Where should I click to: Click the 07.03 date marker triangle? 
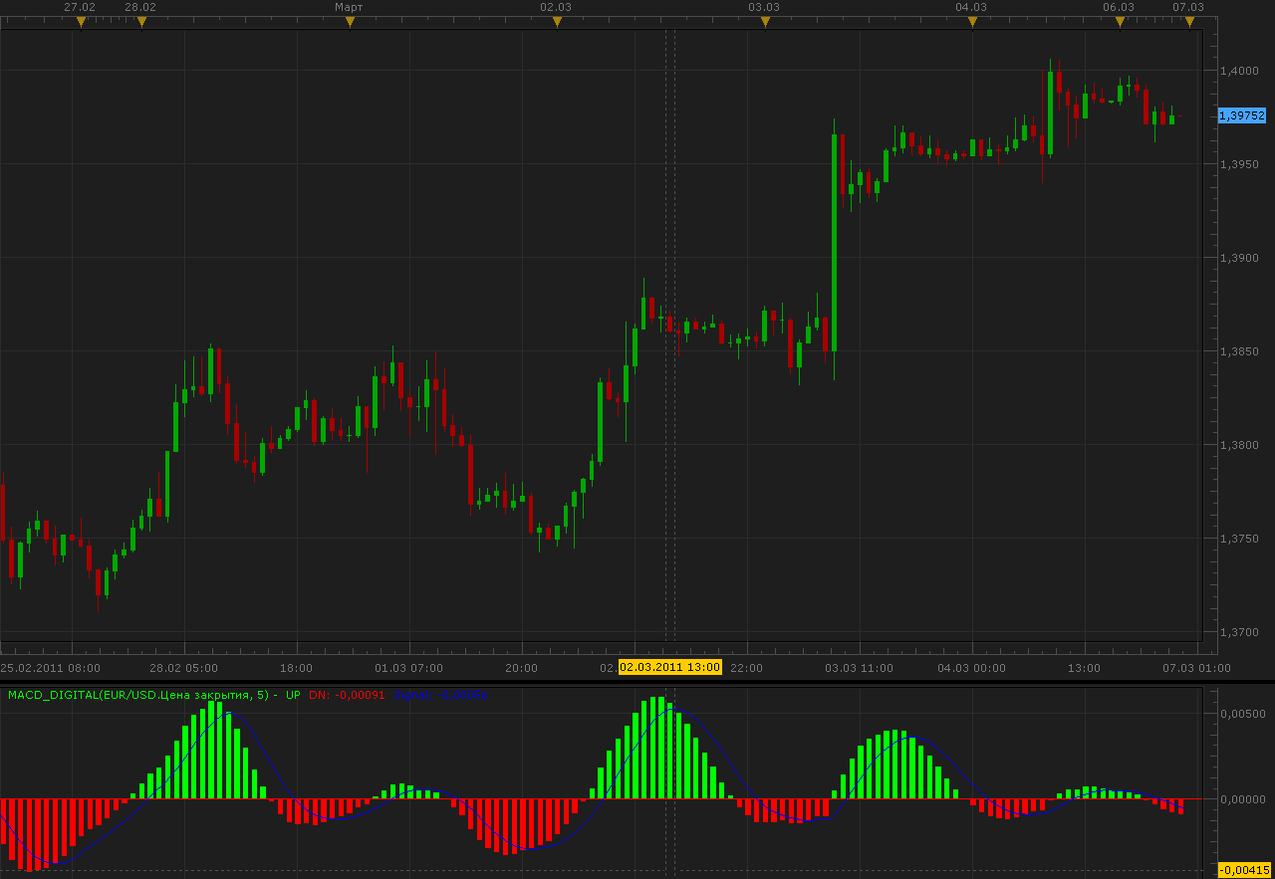click(x=1189, y=22)
